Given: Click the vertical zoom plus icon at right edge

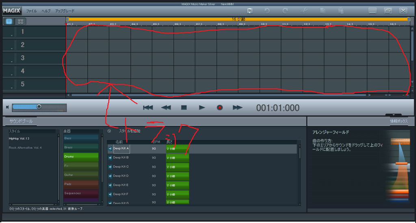Looking at the screenshot, I should [412, 91].
